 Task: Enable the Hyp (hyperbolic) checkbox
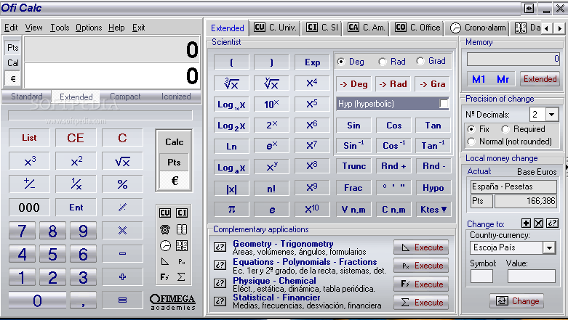pos(444,104)
